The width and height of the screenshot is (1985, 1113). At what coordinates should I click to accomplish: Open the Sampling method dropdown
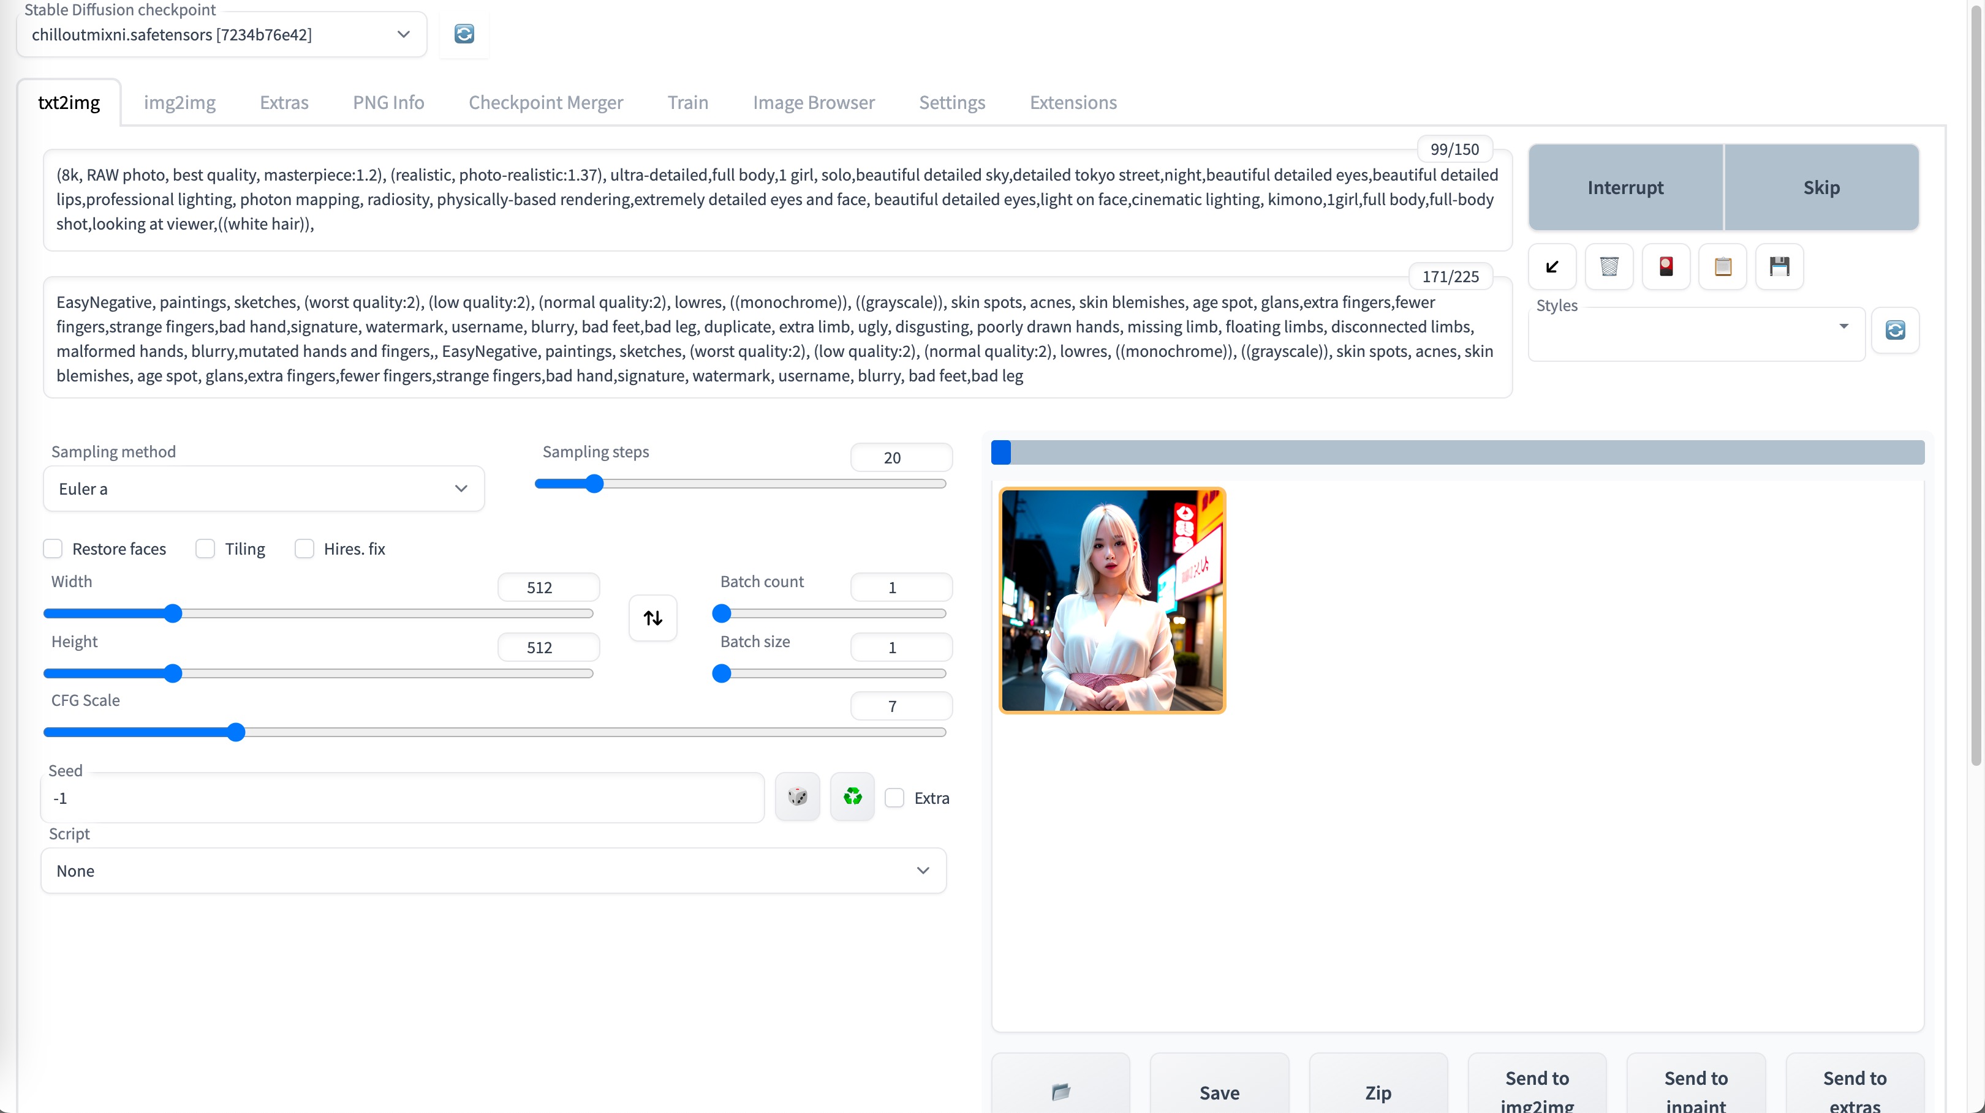263,489
